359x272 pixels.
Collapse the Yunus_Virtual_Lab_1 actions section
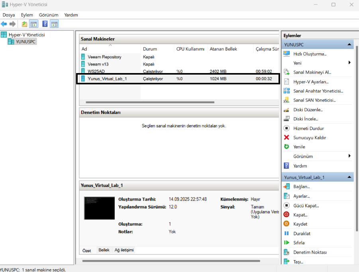349,177
